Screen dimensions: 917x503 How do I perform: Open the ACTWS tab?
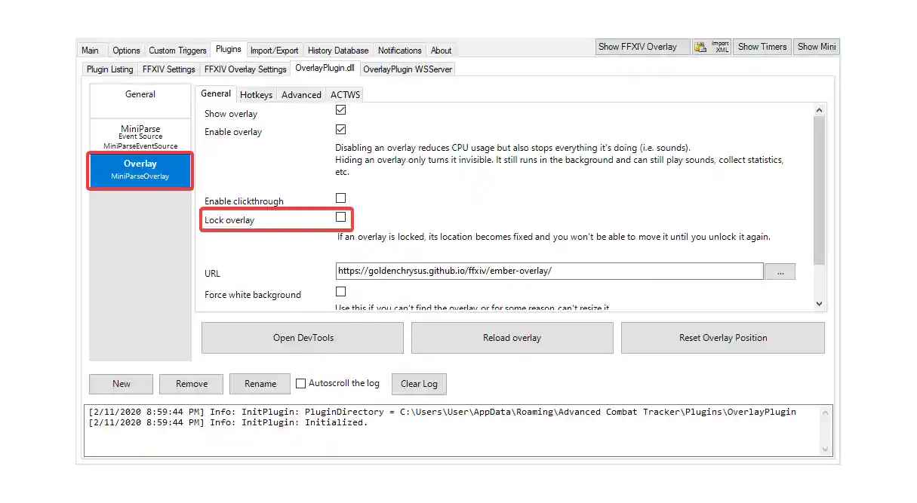point(345,94)
